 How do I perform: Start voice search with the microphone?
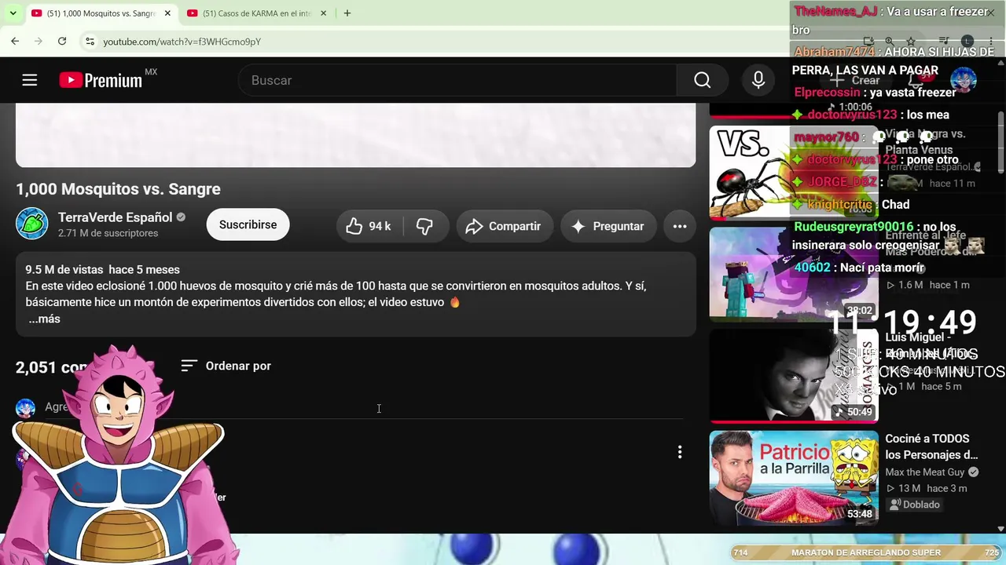[758, 80]
